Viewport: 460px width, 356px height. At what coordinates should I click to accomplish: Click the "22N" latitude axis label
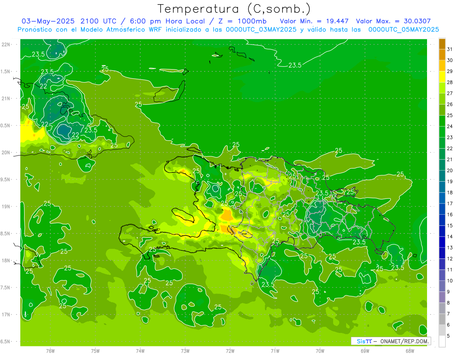coord(6,45)
